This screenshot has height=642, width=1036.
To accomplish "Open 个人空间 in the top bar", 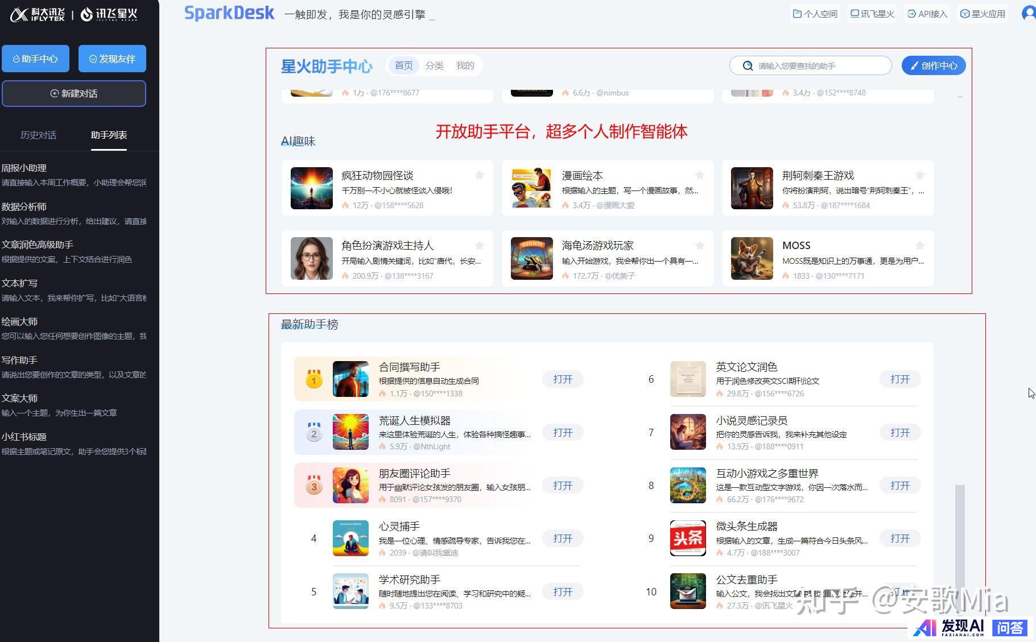I will (815, 14).
